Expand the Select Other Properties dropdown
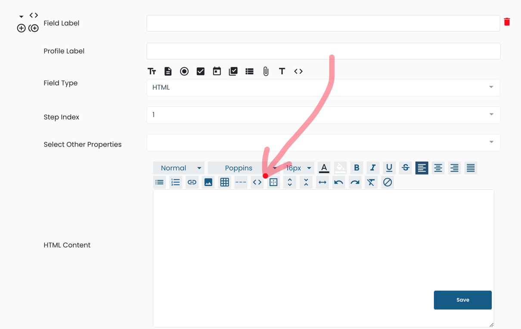 pyautogui.click(x=490, y=142)
